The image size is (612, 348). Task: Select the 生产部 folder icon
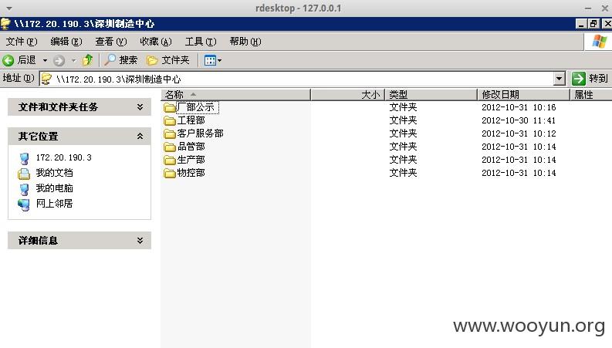click(169, 160)
